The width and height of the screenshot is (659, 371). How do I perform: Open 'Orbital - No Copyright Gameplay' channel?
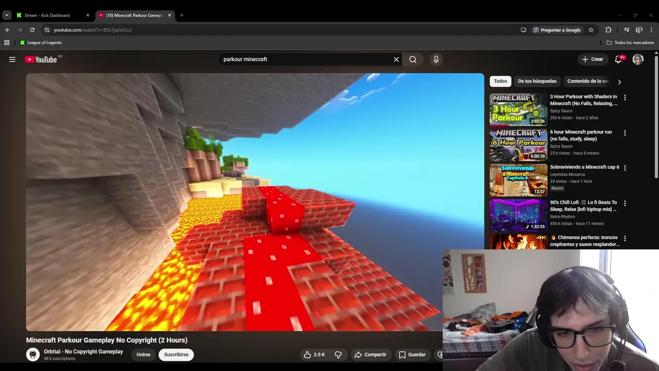click(83, 351)
